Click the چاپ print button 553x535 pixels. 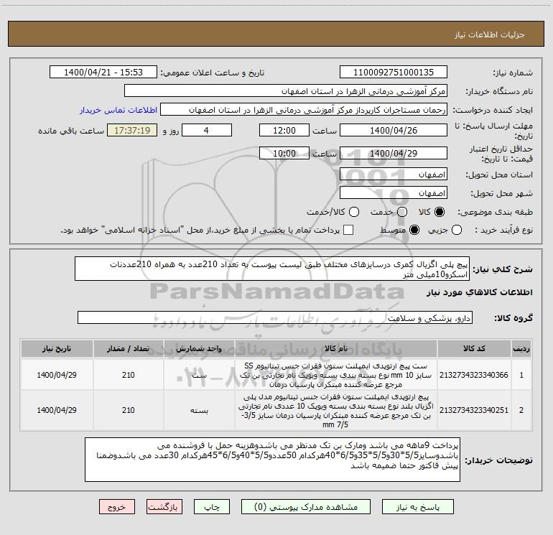pyautogui.click(x=212, y=507)
